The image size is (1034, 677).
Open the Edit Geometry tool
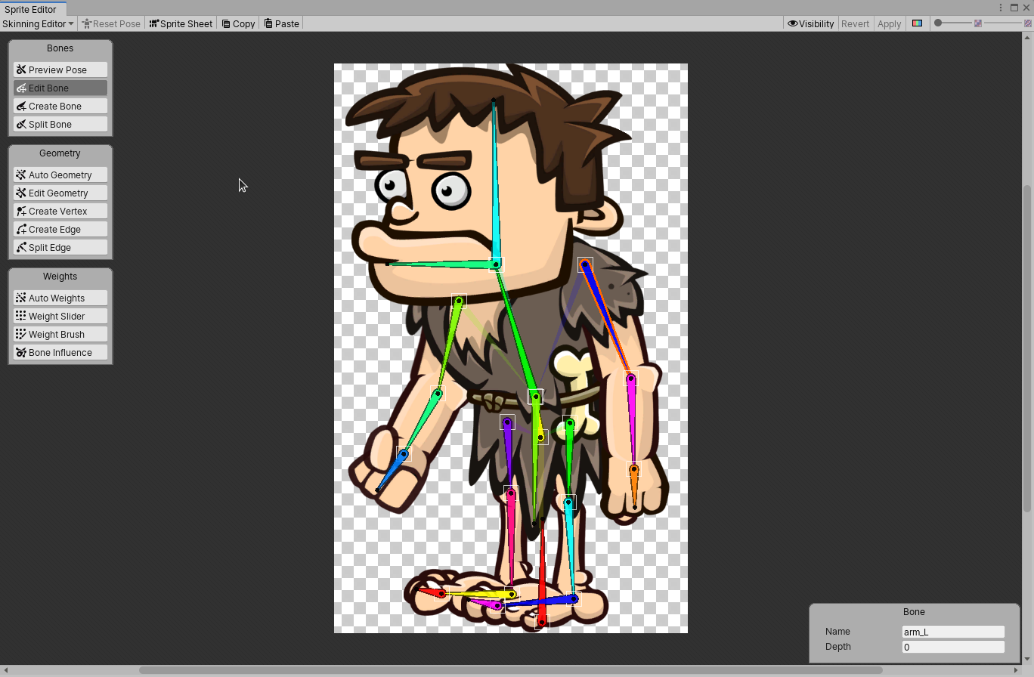[x=60, y=193]
